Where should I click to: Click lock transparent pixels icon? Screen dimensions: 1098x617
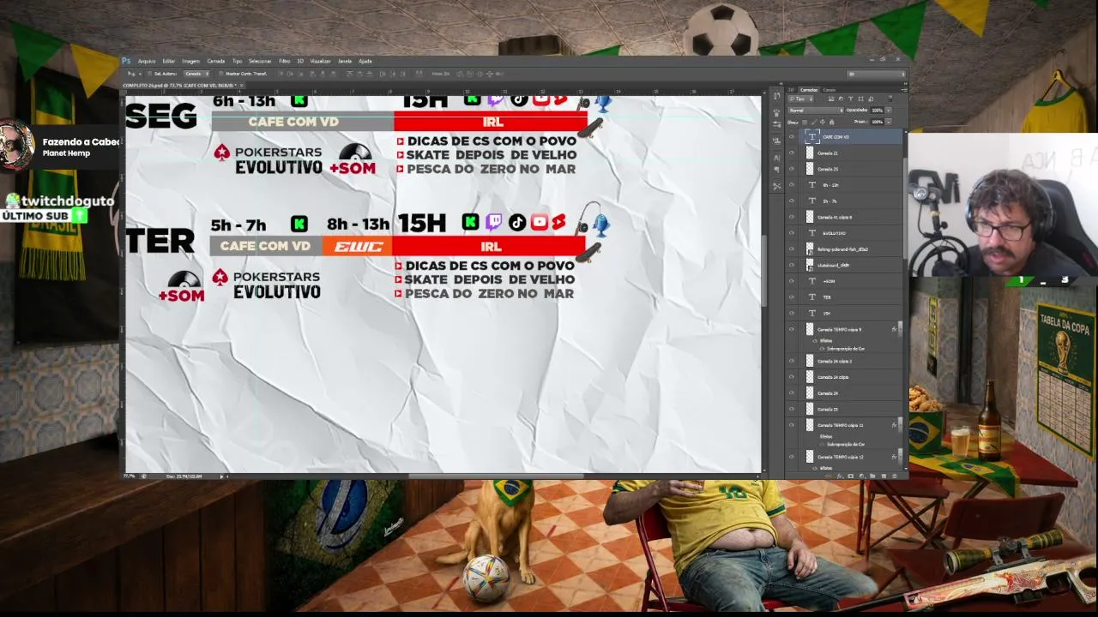point(805,122)
